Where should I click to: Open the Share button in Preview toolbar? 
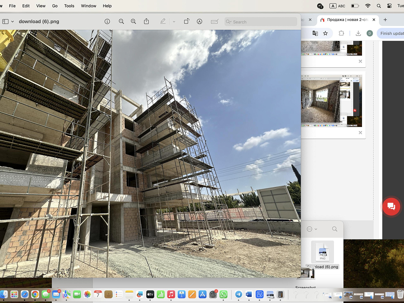tap(146, 22)
